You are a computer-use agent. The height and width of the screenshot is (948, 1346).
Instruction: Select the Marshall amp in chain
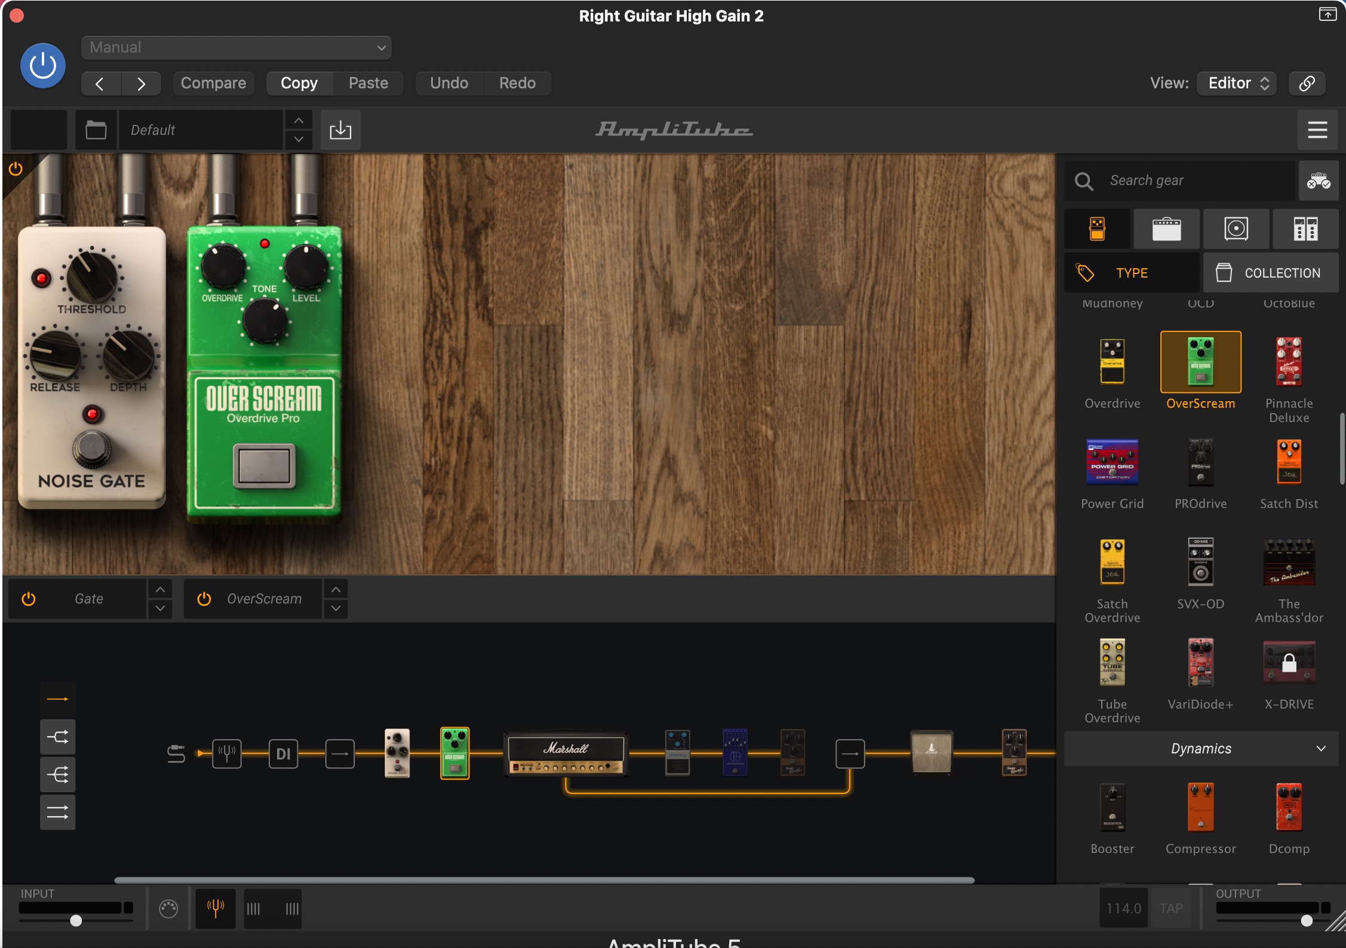coord(566,755)
